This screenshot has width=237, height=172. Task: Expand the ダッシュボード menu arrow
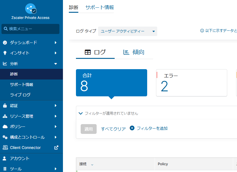(56, 43)
